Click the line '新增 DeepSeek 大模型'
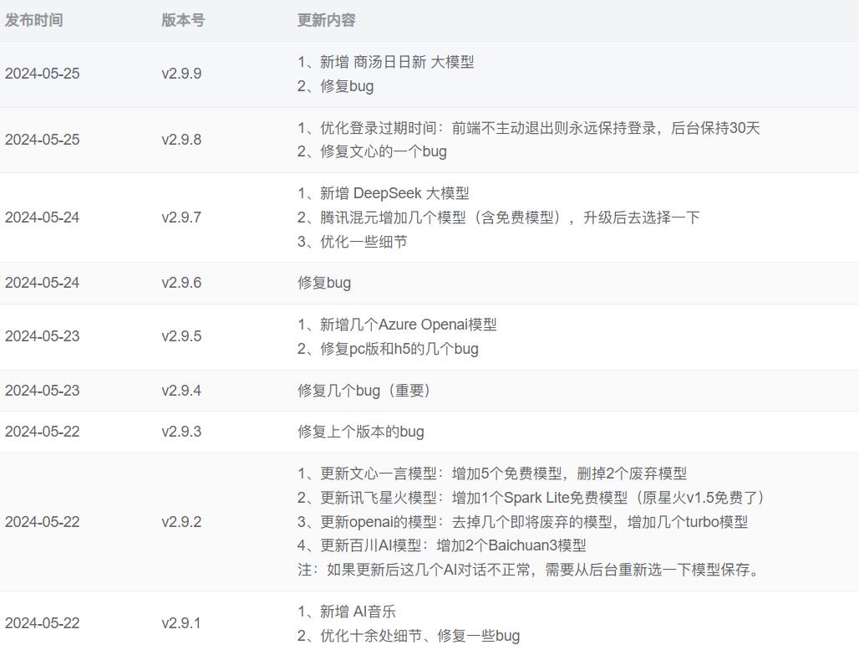The image size is (859, 655). point(384,193)
